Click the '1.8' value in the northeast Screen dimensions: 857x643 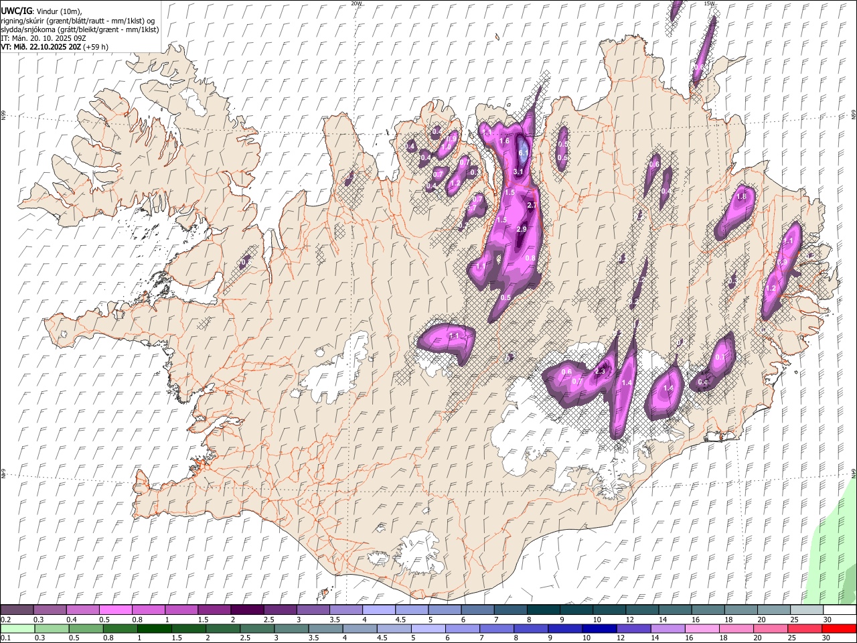[x=741, y=197]
